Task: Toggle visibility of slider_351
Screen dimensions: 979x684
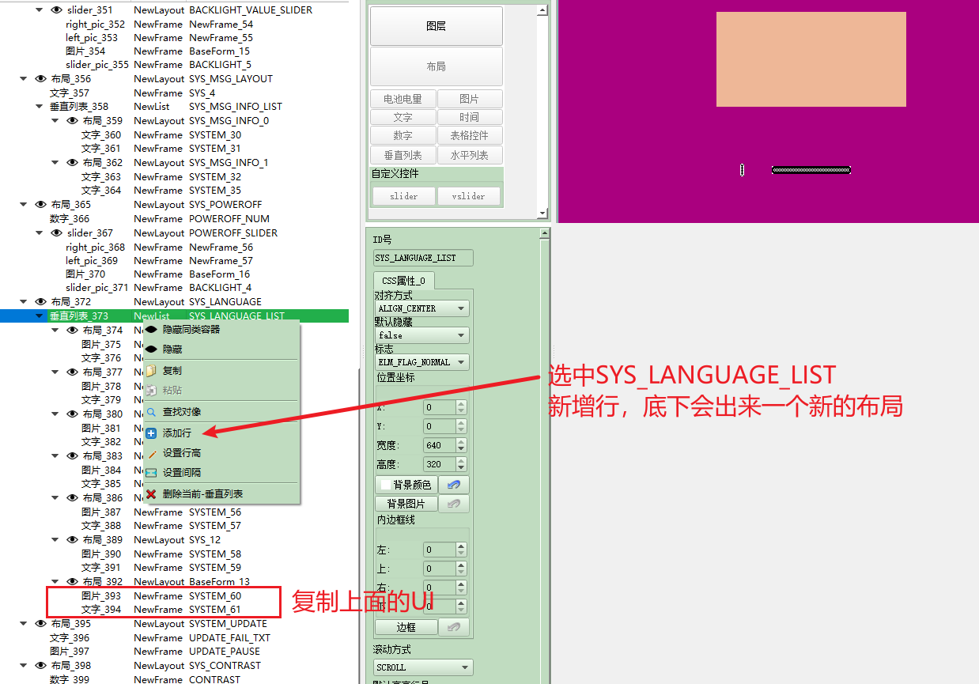Action: point(57,10)
